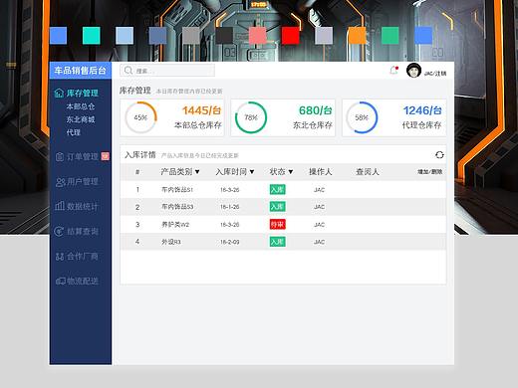Viewport: 518px width, 388px height.
Task: Pick the green color swatch
Action: point(390,36)
